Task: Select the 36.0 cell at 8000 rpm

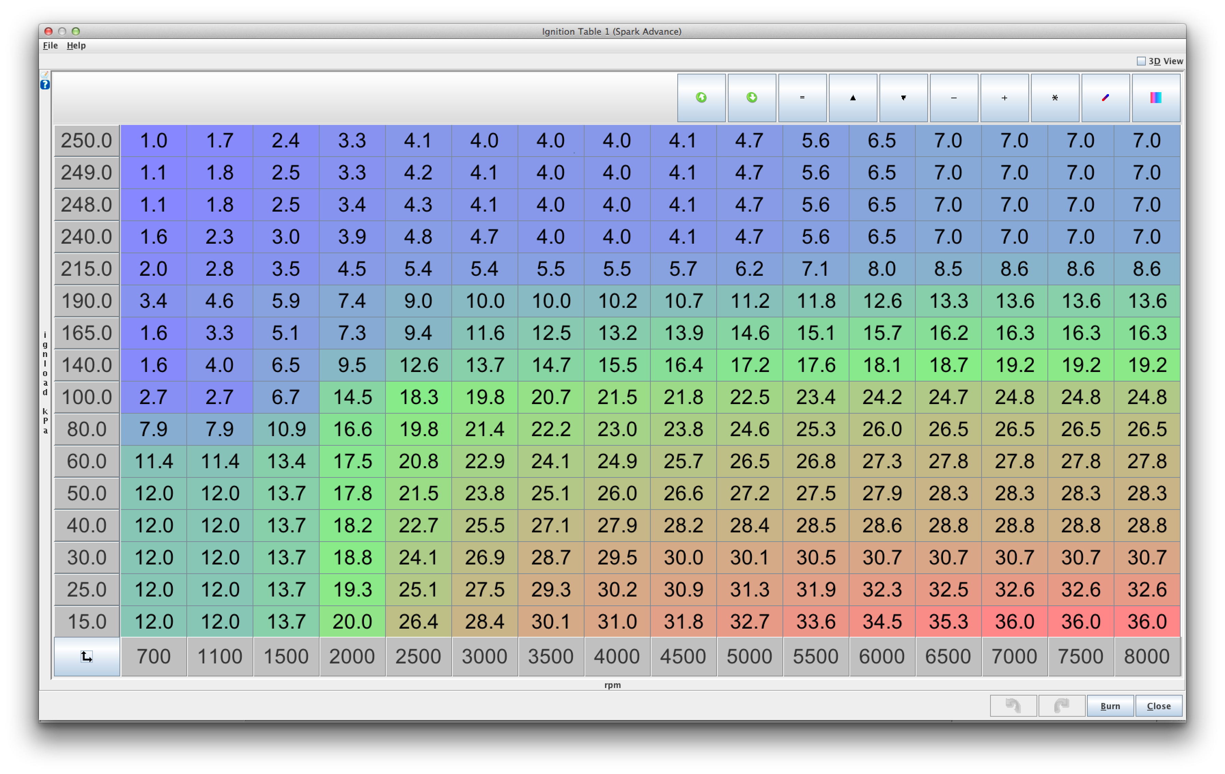Action: click(1147, 621)
